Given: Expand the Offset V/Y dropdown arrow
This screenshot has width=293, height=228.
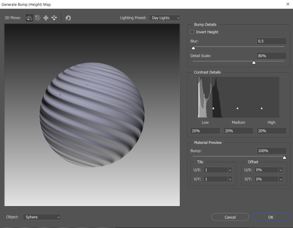Looking at the screenshot, I should coord(281,180).
